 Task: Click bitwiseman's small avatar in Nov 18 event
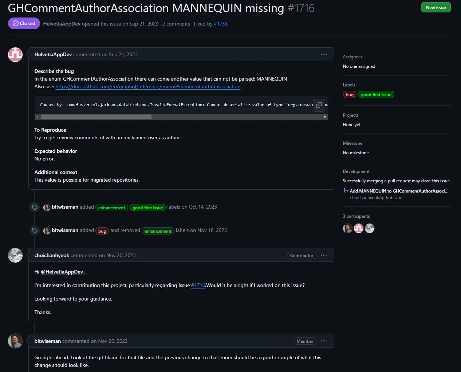47,230
